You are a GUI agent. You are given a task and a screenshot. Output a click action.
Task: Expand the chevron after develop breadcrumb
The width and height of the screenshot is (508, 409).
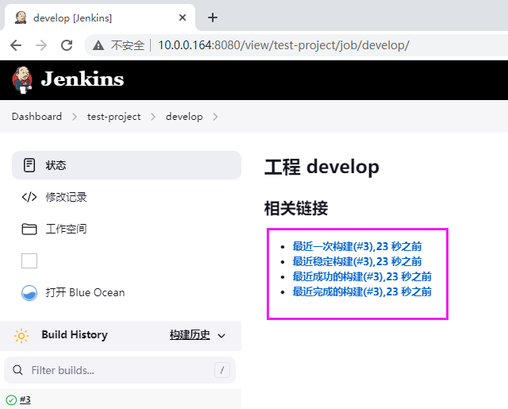coord(215,117)
